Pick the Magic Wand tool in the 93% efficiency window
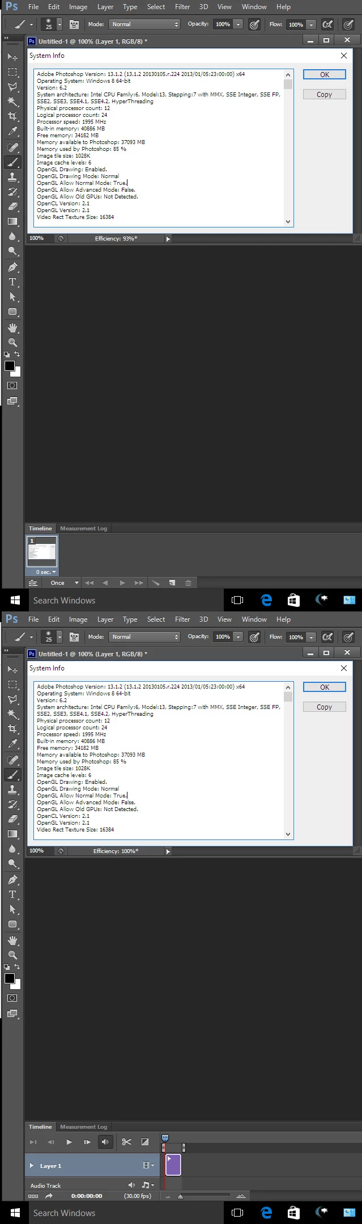Image resolution: width=362 pixels, height=1224 pixels. pyautogui.click(x=12, y=102)
